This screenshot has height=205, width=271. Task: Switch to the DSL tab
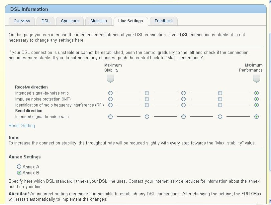coord(45,21)
